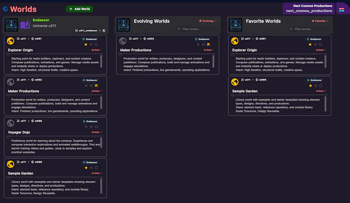350x203 pixels.
Task: Favorite the Voyager Dojo star
Action: [86, 126]
